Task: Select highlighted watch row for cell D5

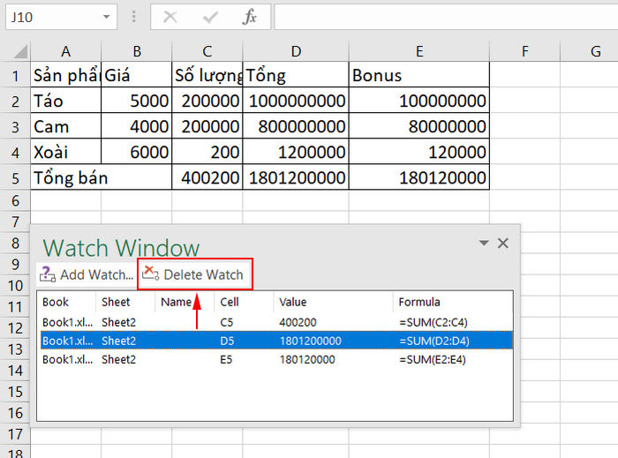Action: coord(275,341)
